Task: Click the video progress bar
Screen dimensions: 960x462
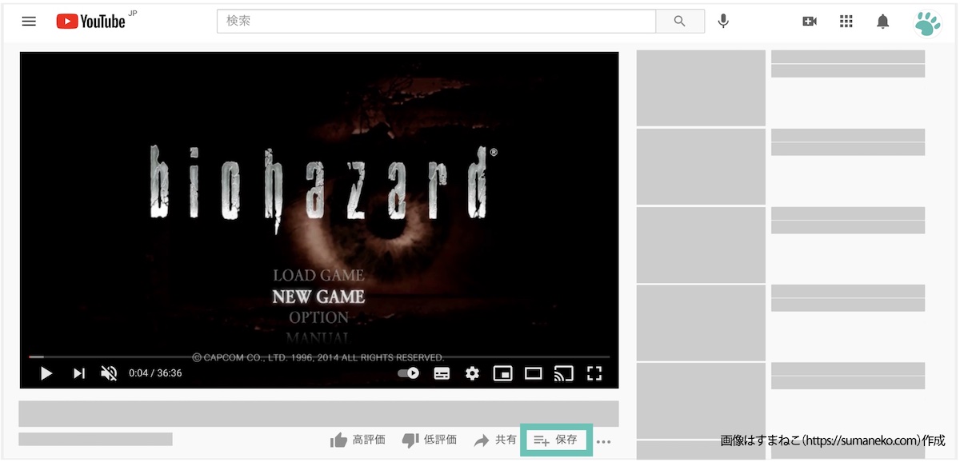Action: tap(319, 356)
